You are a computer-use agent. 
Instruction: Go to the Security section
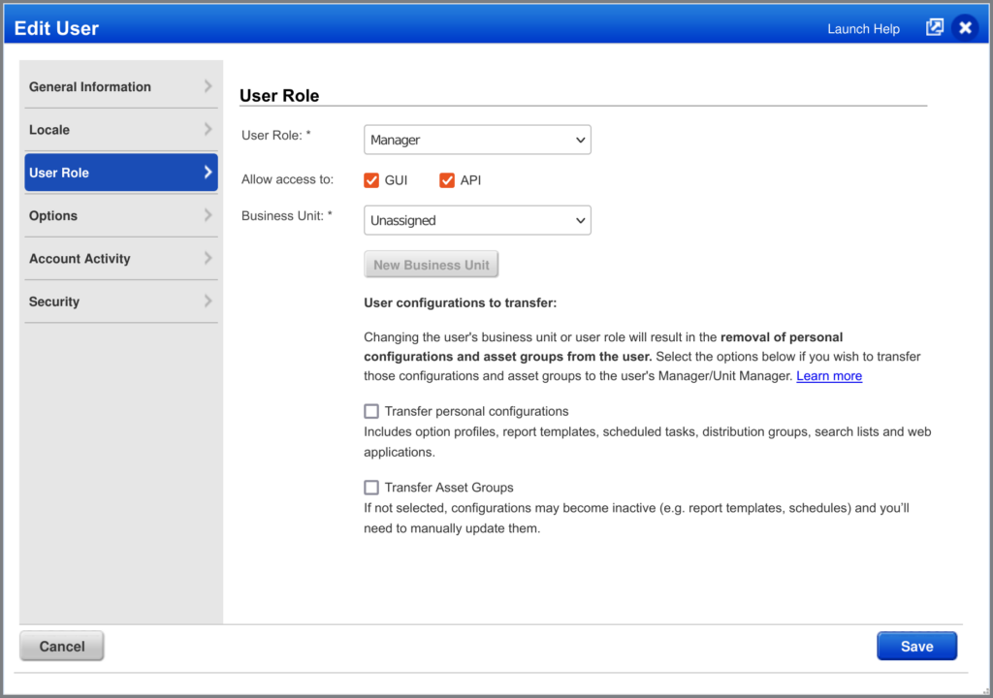pyautogui.click(x=121, y=301)
